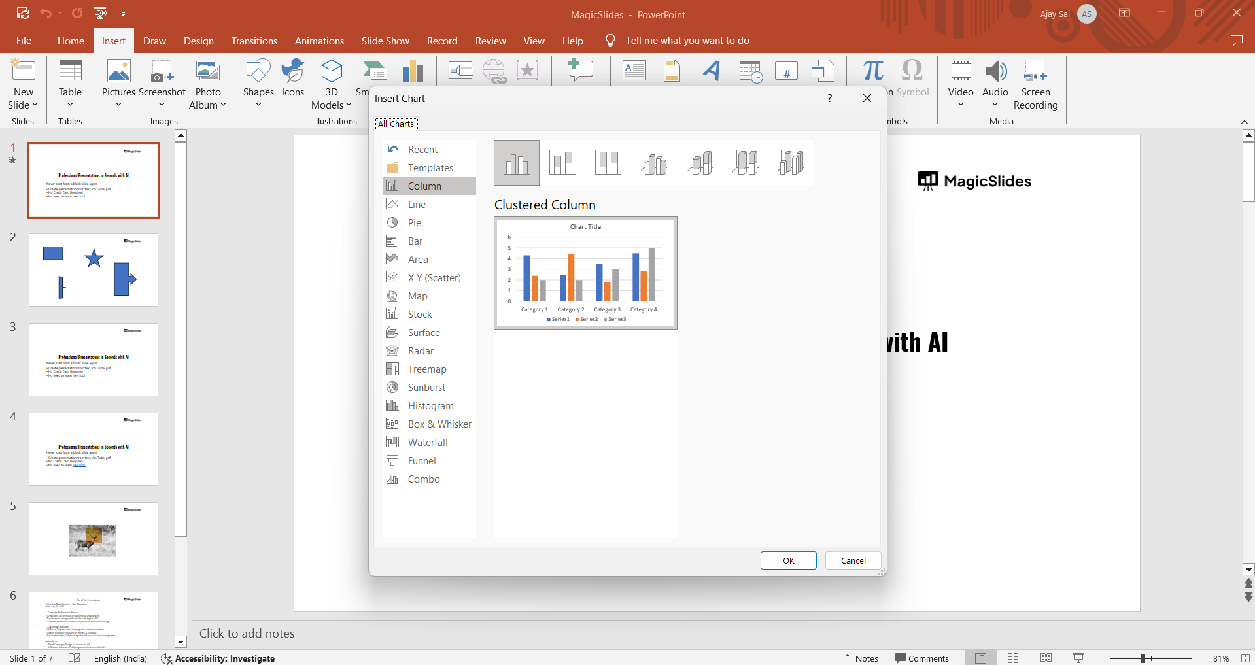Viewport: 1255px width, 665px height.
Task: Click the Insert Chart help question mark
Action: (830, 98)
